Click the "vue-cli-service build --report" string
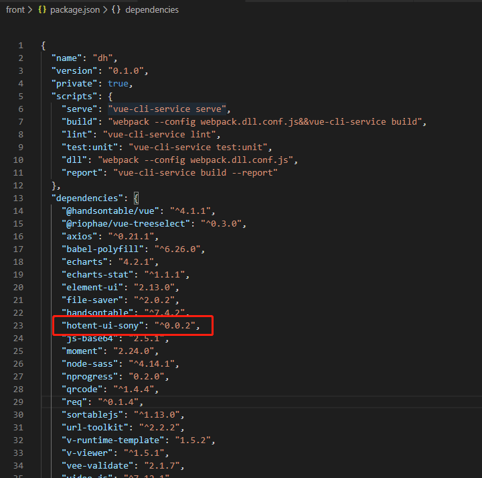 193,172
